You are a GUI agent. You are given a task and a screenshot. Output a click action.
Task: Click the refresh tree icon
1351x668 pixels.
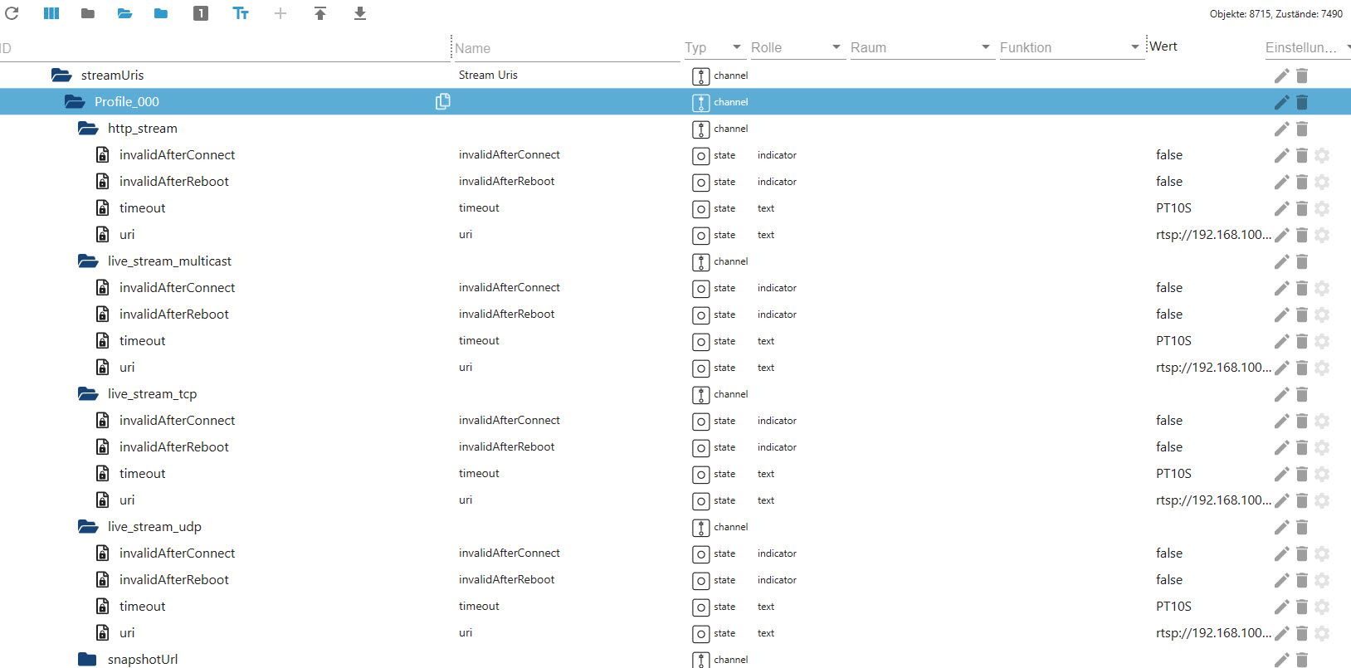(x=12, y=13)
